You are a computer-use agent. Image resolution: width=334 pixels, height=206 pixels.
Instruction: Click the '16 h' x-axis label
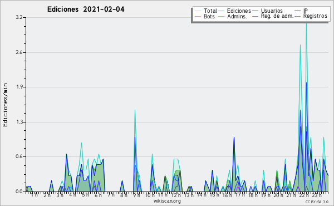click(227, 195)
